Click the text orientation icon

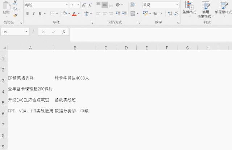(118, 5)
